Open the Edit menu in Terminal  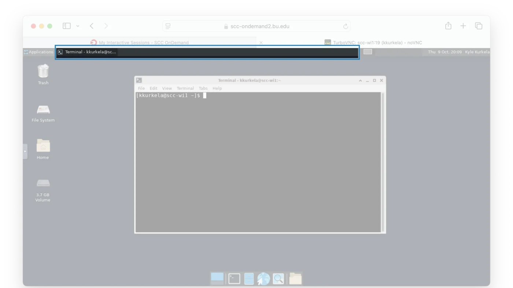click(153, 88)
